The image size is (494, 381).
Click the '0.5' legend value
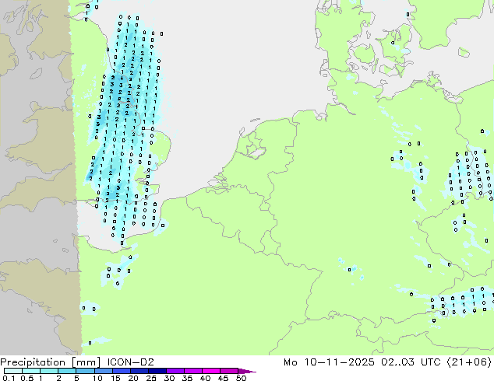(26, 378)
